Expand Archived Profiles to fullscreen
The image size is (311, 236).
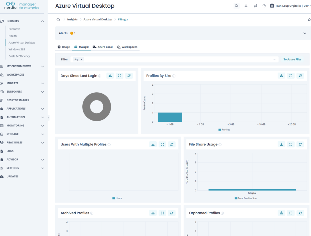pyautogui.click(x=162, y=213)
